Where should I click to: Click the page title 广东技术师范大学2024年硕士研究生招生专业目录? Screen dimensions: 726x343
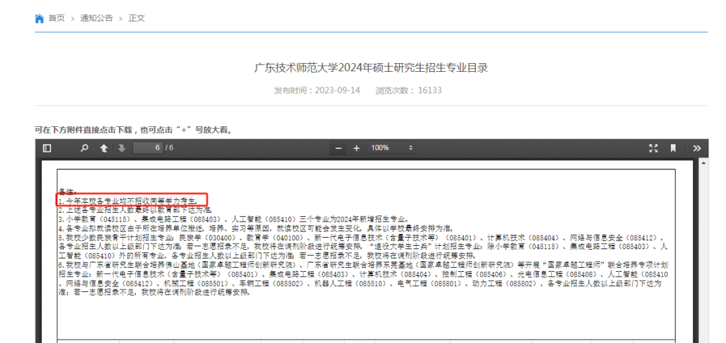pos(371,68)
